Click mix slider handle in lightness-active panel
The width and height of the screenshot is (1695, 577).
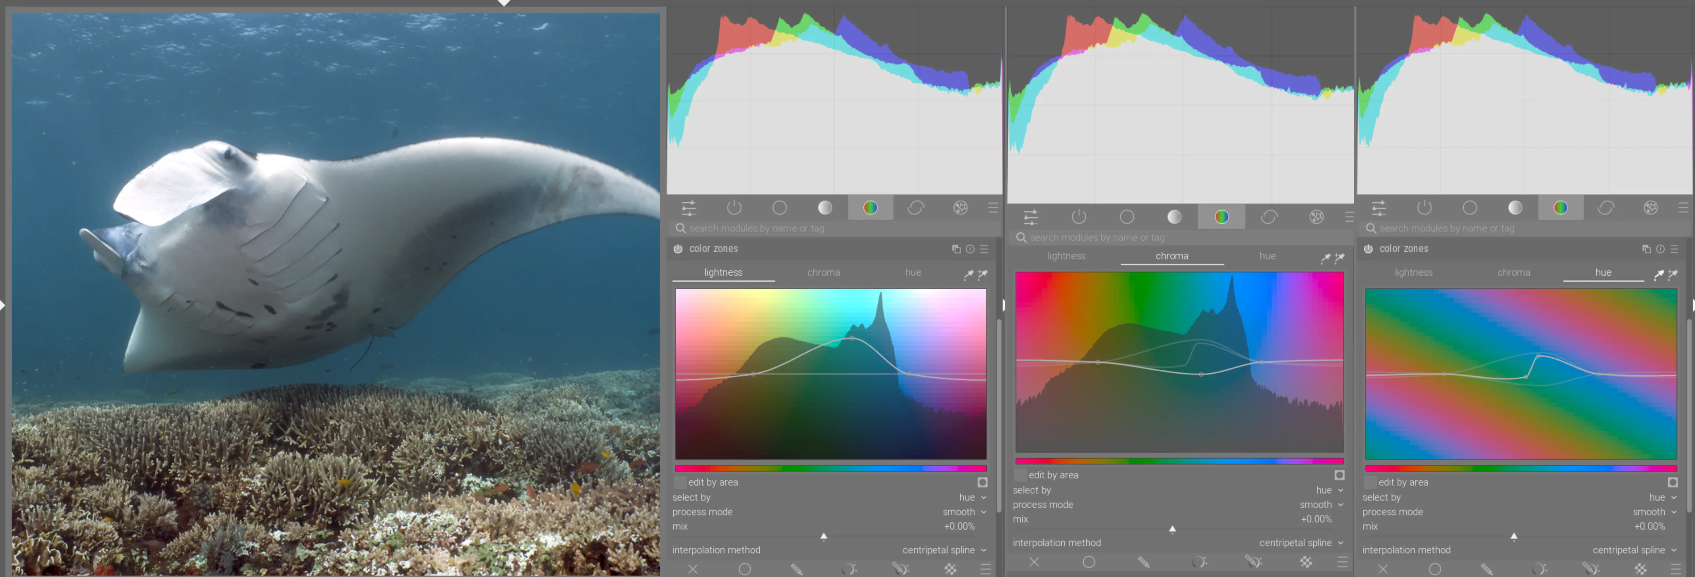(x=824, y=537)
